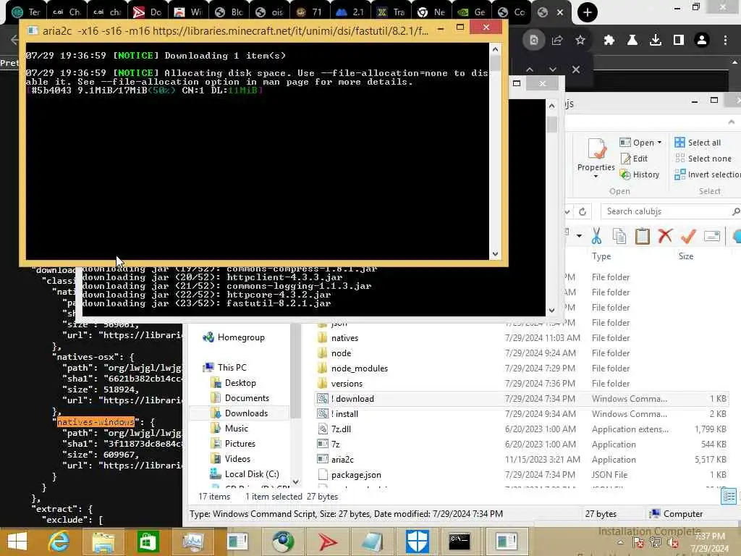Open the browser three-dot menu

pyautogui.click(x=725, y=41)
